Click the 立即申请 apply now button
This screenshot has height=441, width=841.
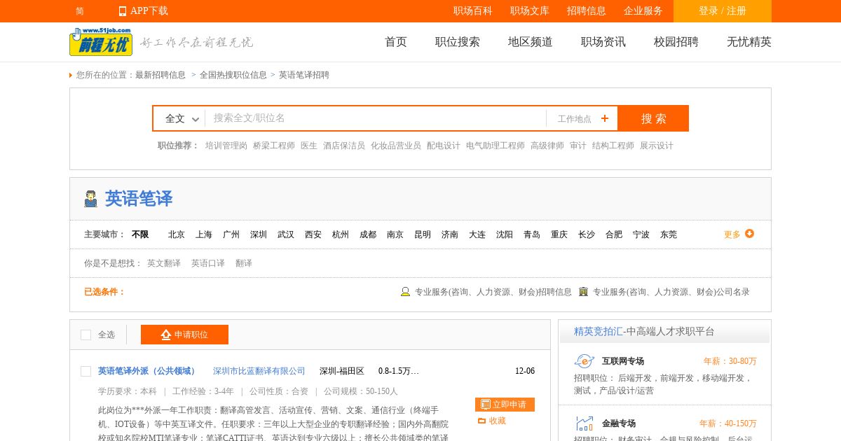(505, 405)
